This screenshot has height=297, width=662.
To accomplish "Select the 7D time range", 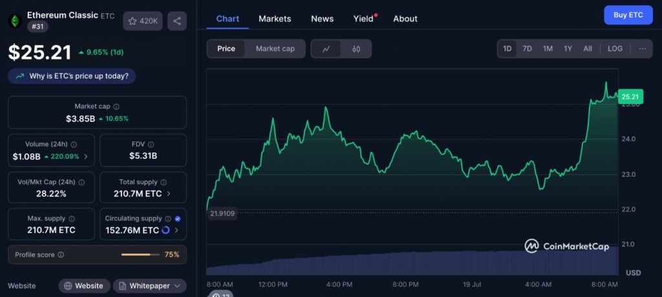I will click(527, 48).
